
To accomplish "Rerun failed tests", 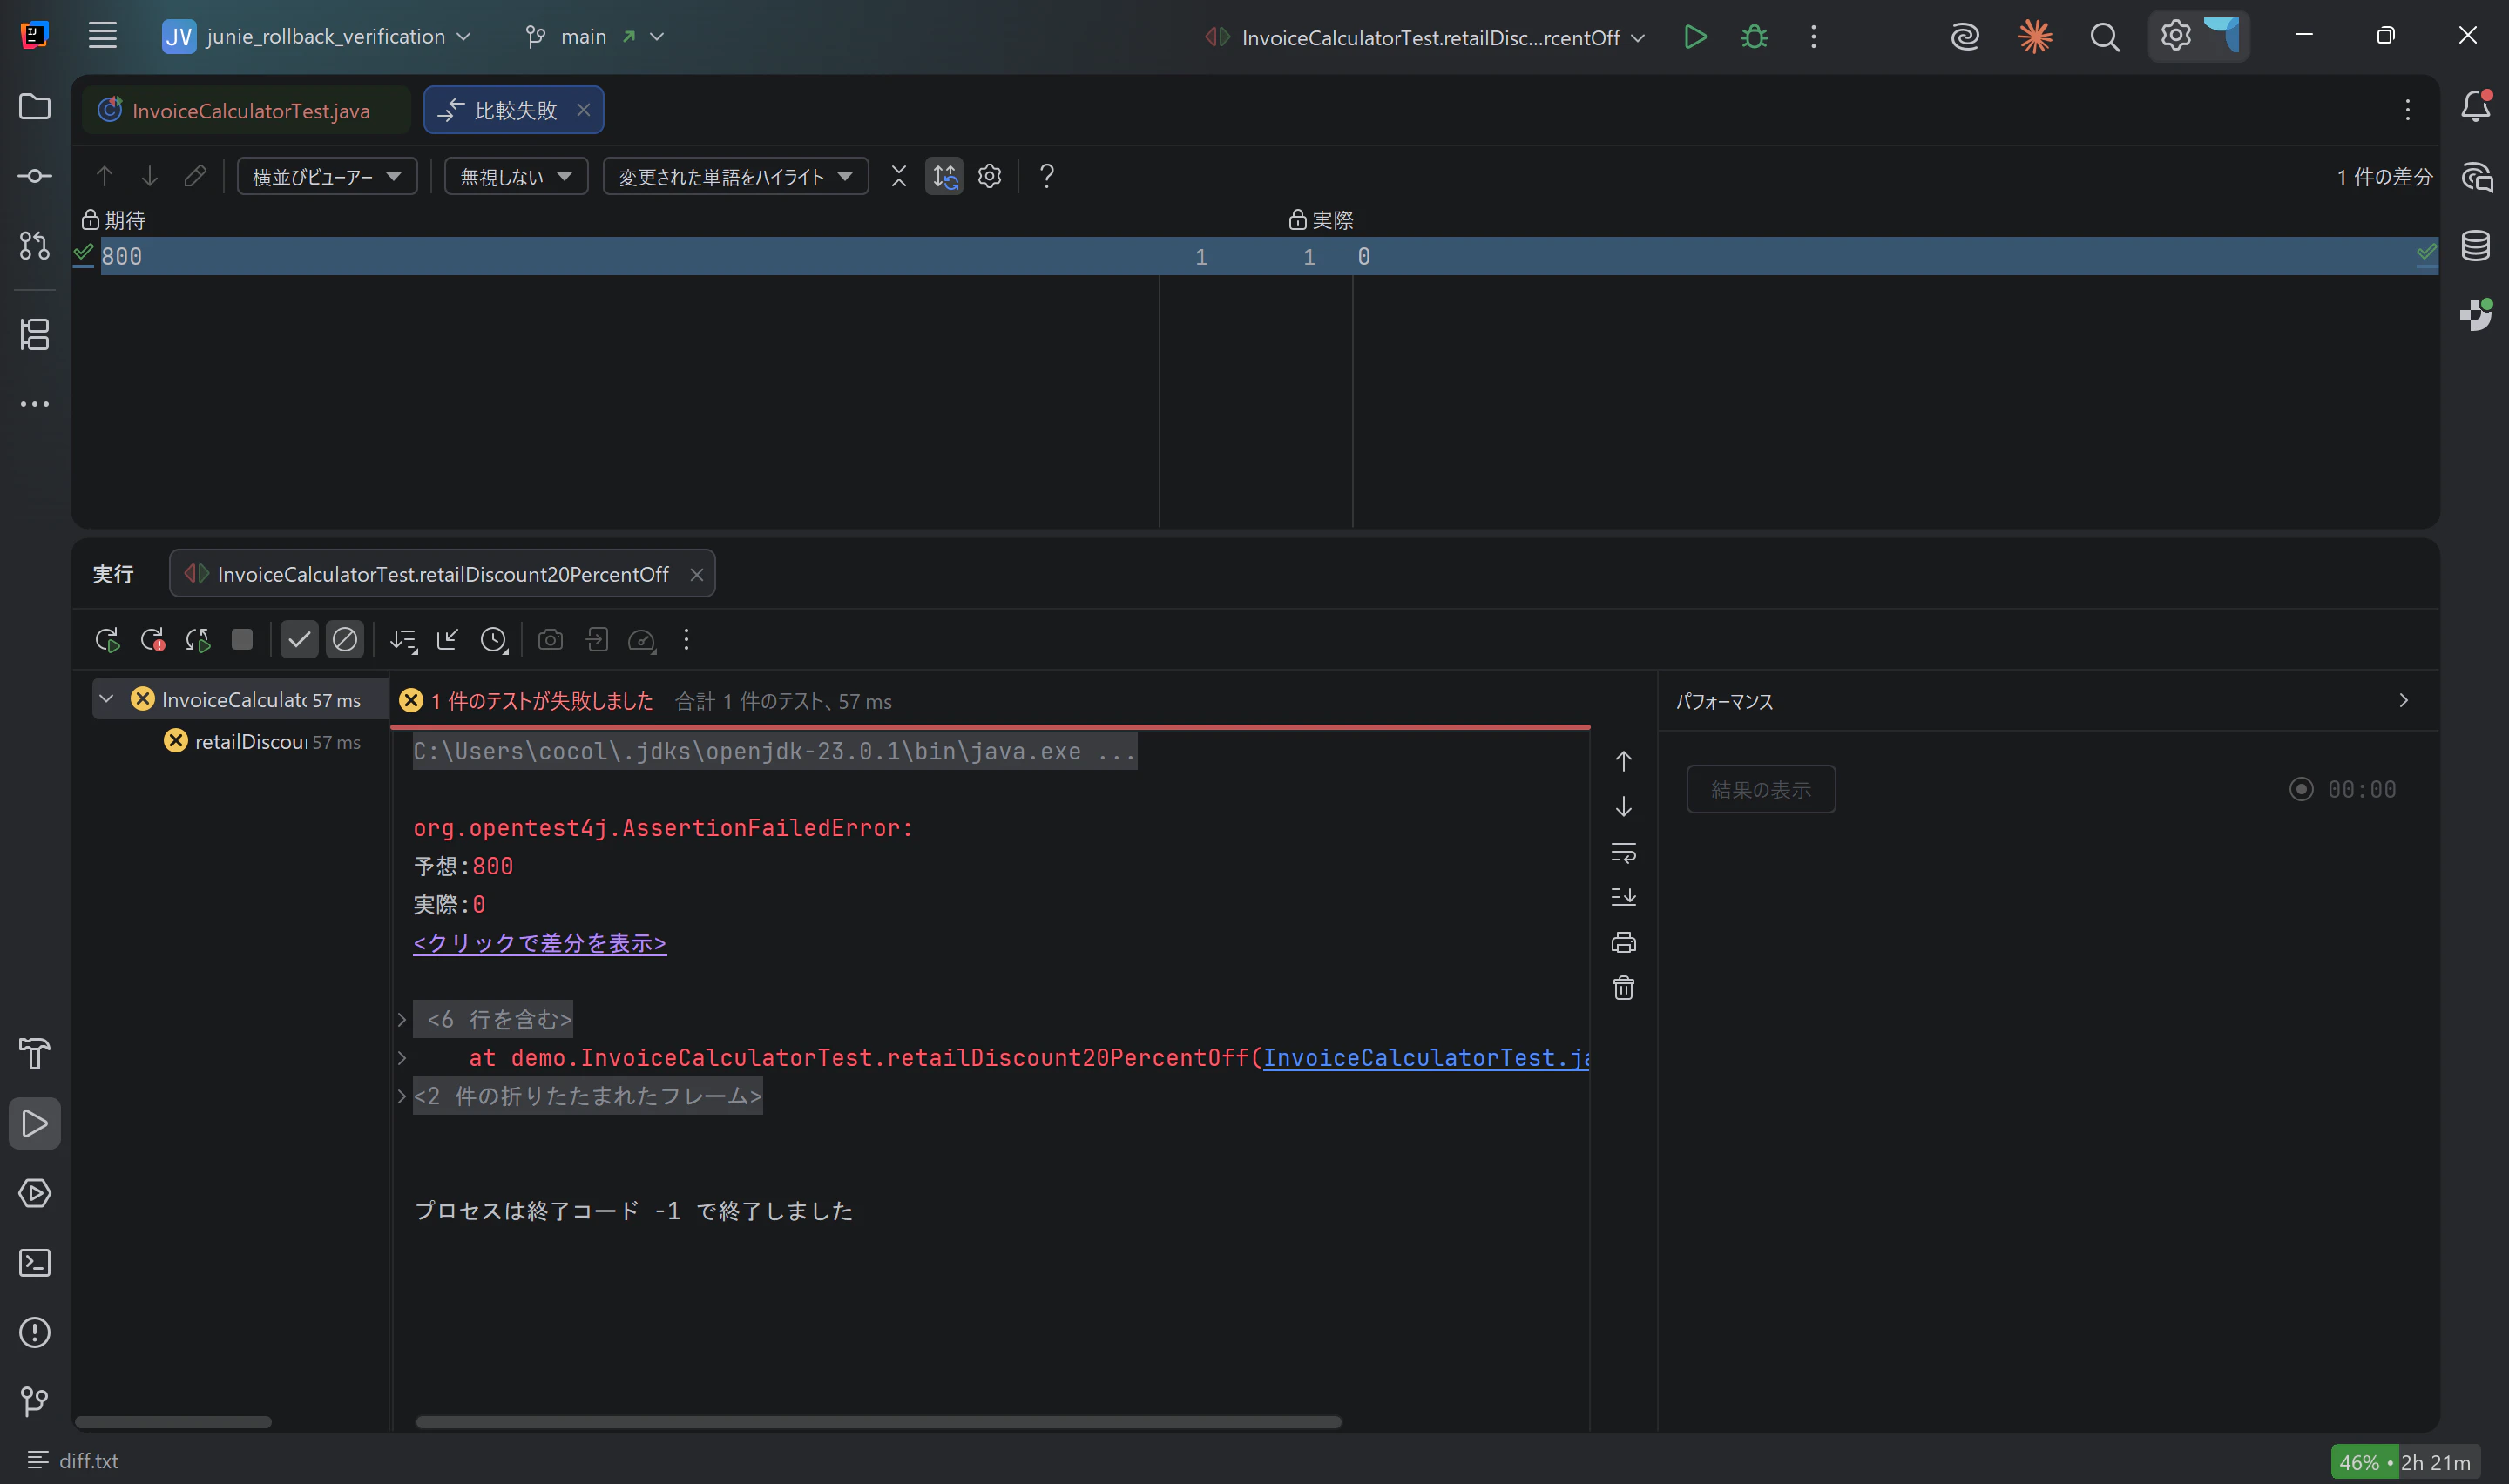I will point(153,640).
